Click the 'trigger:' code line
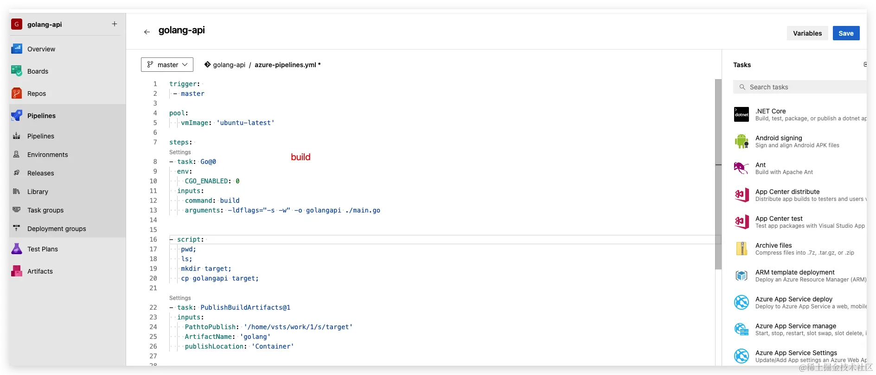The width and height of the screenshot is (876, 375). pos(185,84)
